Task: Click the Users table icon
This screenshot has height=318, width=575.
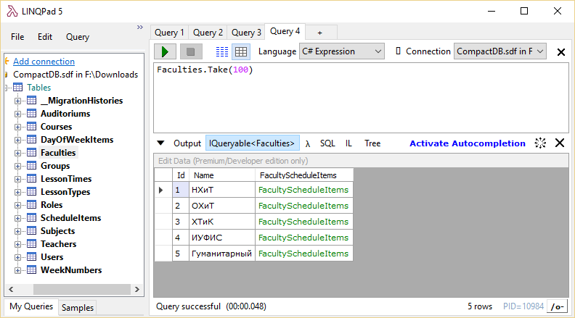Action: coord(31,257)
